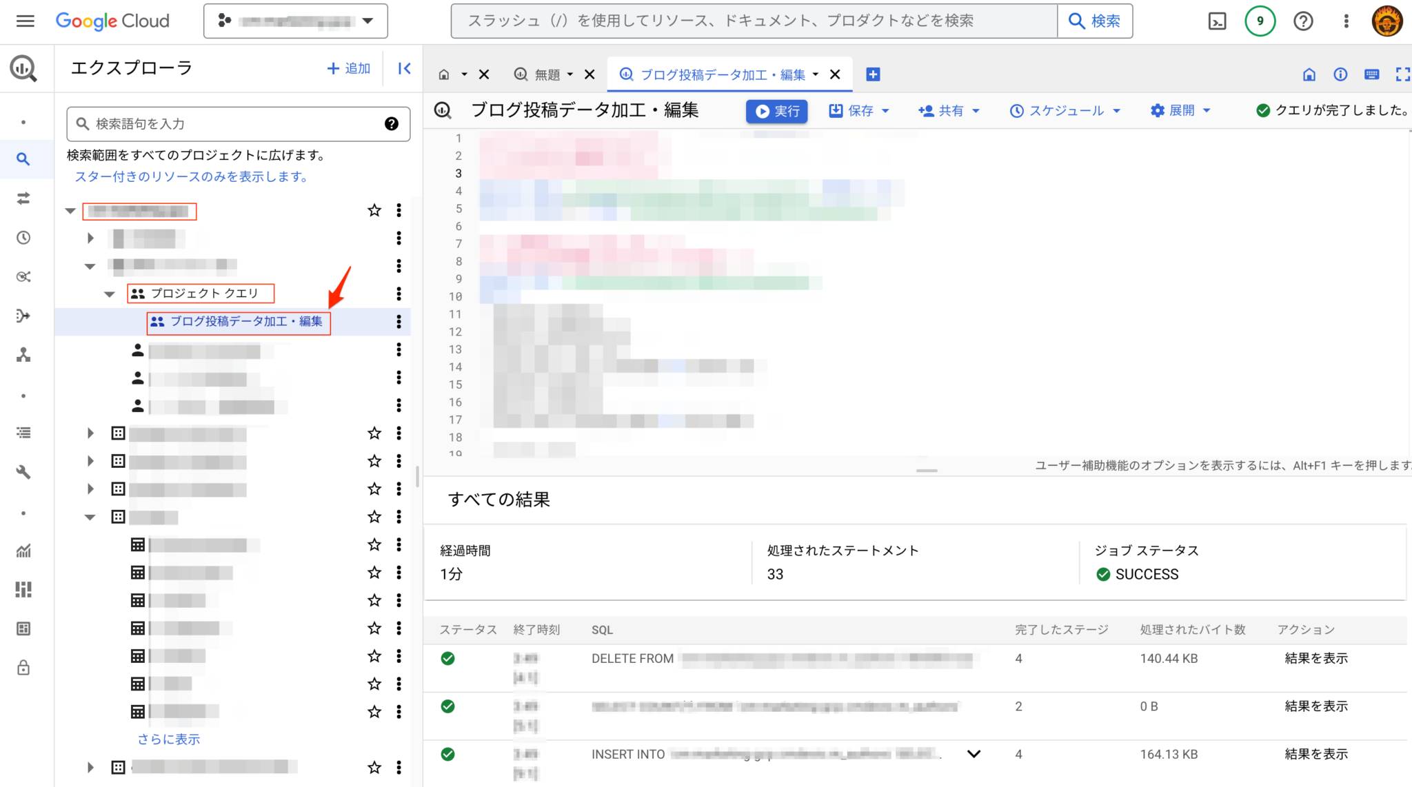Switch to the 無題 query tab
Viewport: 1412px width, 787px height.
pyautogui.click(x=548, y=74)
